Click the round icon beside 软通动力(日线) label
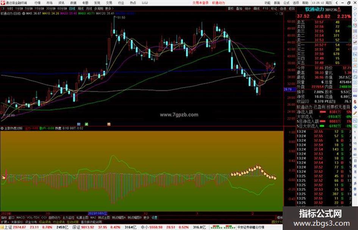 pyautogui.click(x=24, y=14)
